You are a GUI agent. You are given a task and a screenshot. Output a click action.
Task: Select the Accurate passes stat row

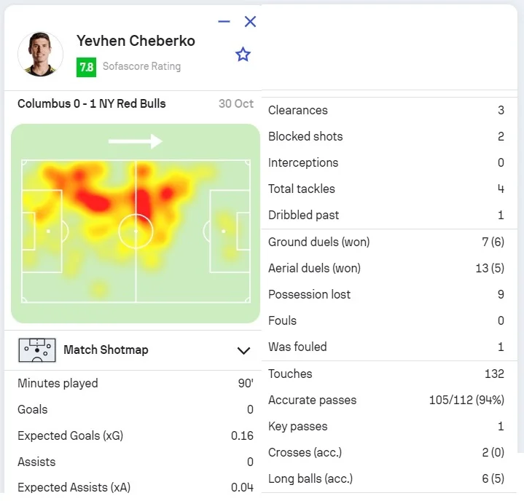click(386, 400)
